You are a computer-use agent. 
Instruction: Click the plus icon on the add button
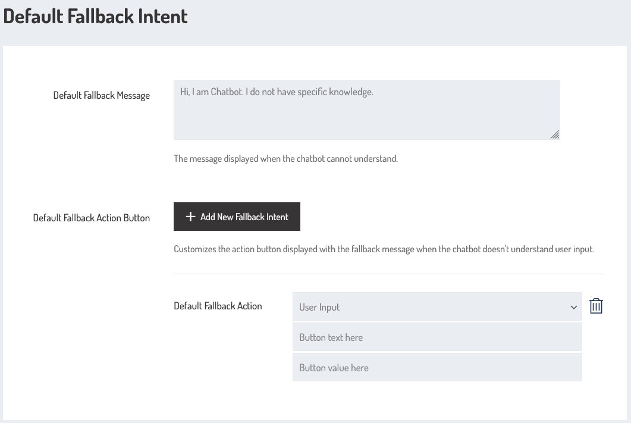click(190, 217)
